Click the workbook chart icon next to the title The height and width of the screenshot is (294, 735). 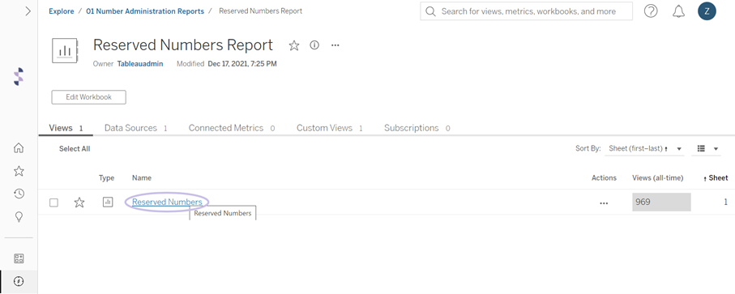(x=64, y=50)
